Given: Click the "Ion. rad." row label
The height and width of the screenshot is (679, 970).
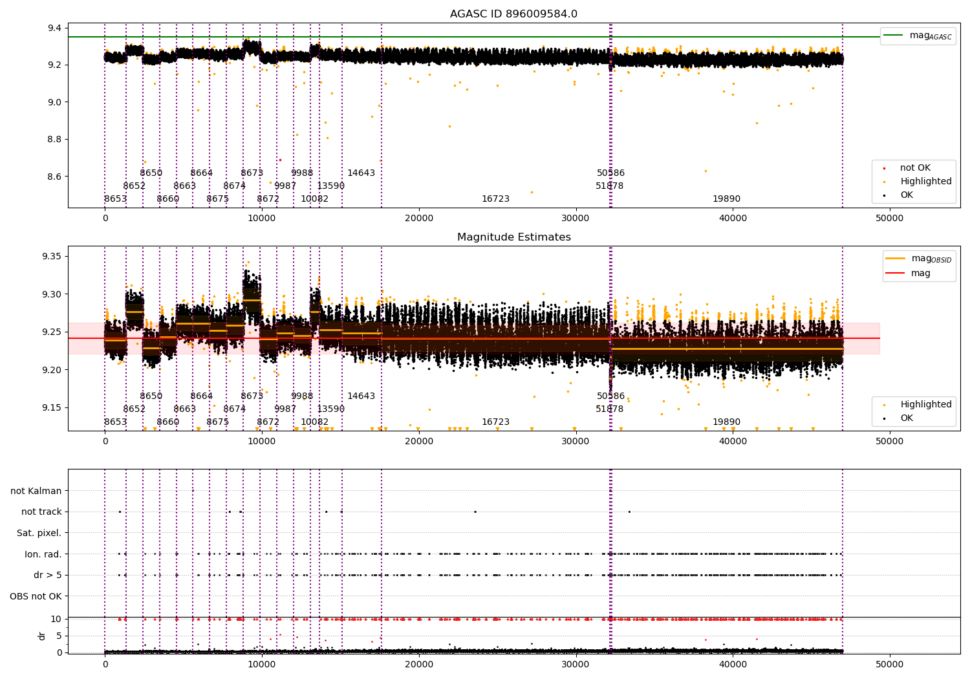Looking at the screenshot, I should [43, 554].
